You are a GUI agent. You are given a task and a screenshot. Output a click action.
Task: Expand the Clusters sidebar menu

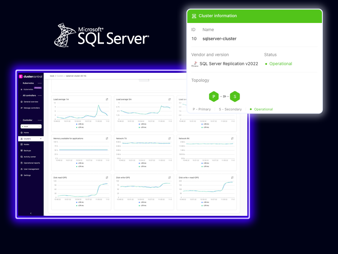31,138
